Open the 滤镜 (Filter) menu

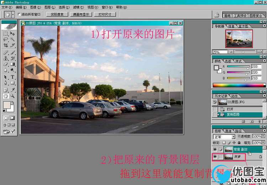(78, 7)
